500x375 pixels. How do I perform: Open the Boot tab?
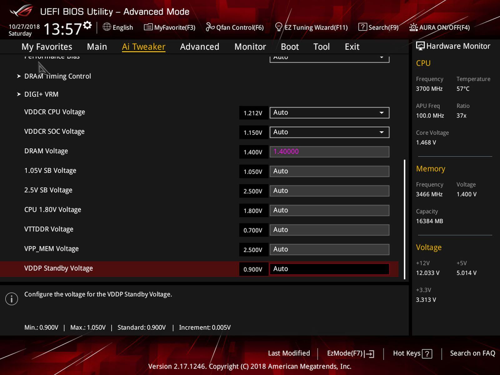click(290, 47)
